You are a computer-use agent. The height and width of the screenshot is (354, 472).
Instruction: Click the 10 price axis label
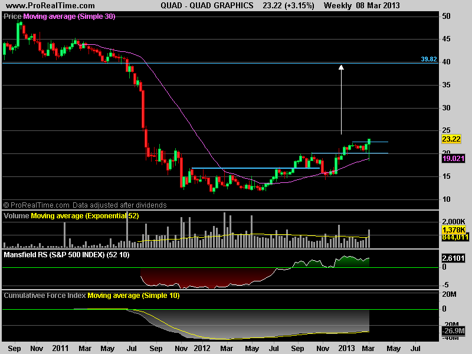click(x=447, y=199)
